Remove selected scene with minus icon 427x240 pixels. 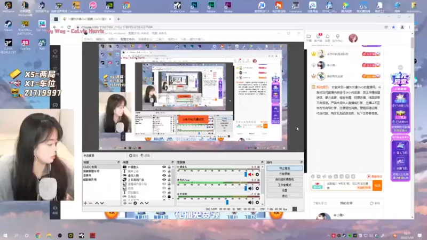click(x=91, y=203)
